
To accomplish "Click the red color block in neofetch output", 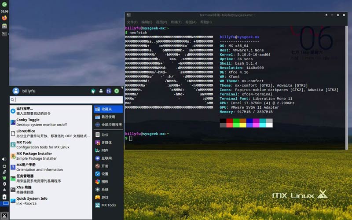I will point(230,121).
